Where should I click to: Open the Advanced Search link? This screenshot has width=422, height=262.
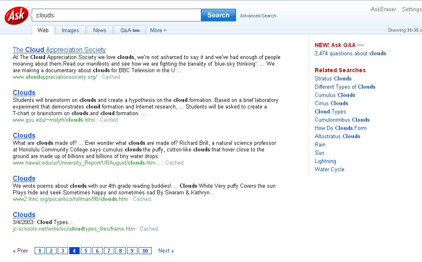click(x=258, y=16)
